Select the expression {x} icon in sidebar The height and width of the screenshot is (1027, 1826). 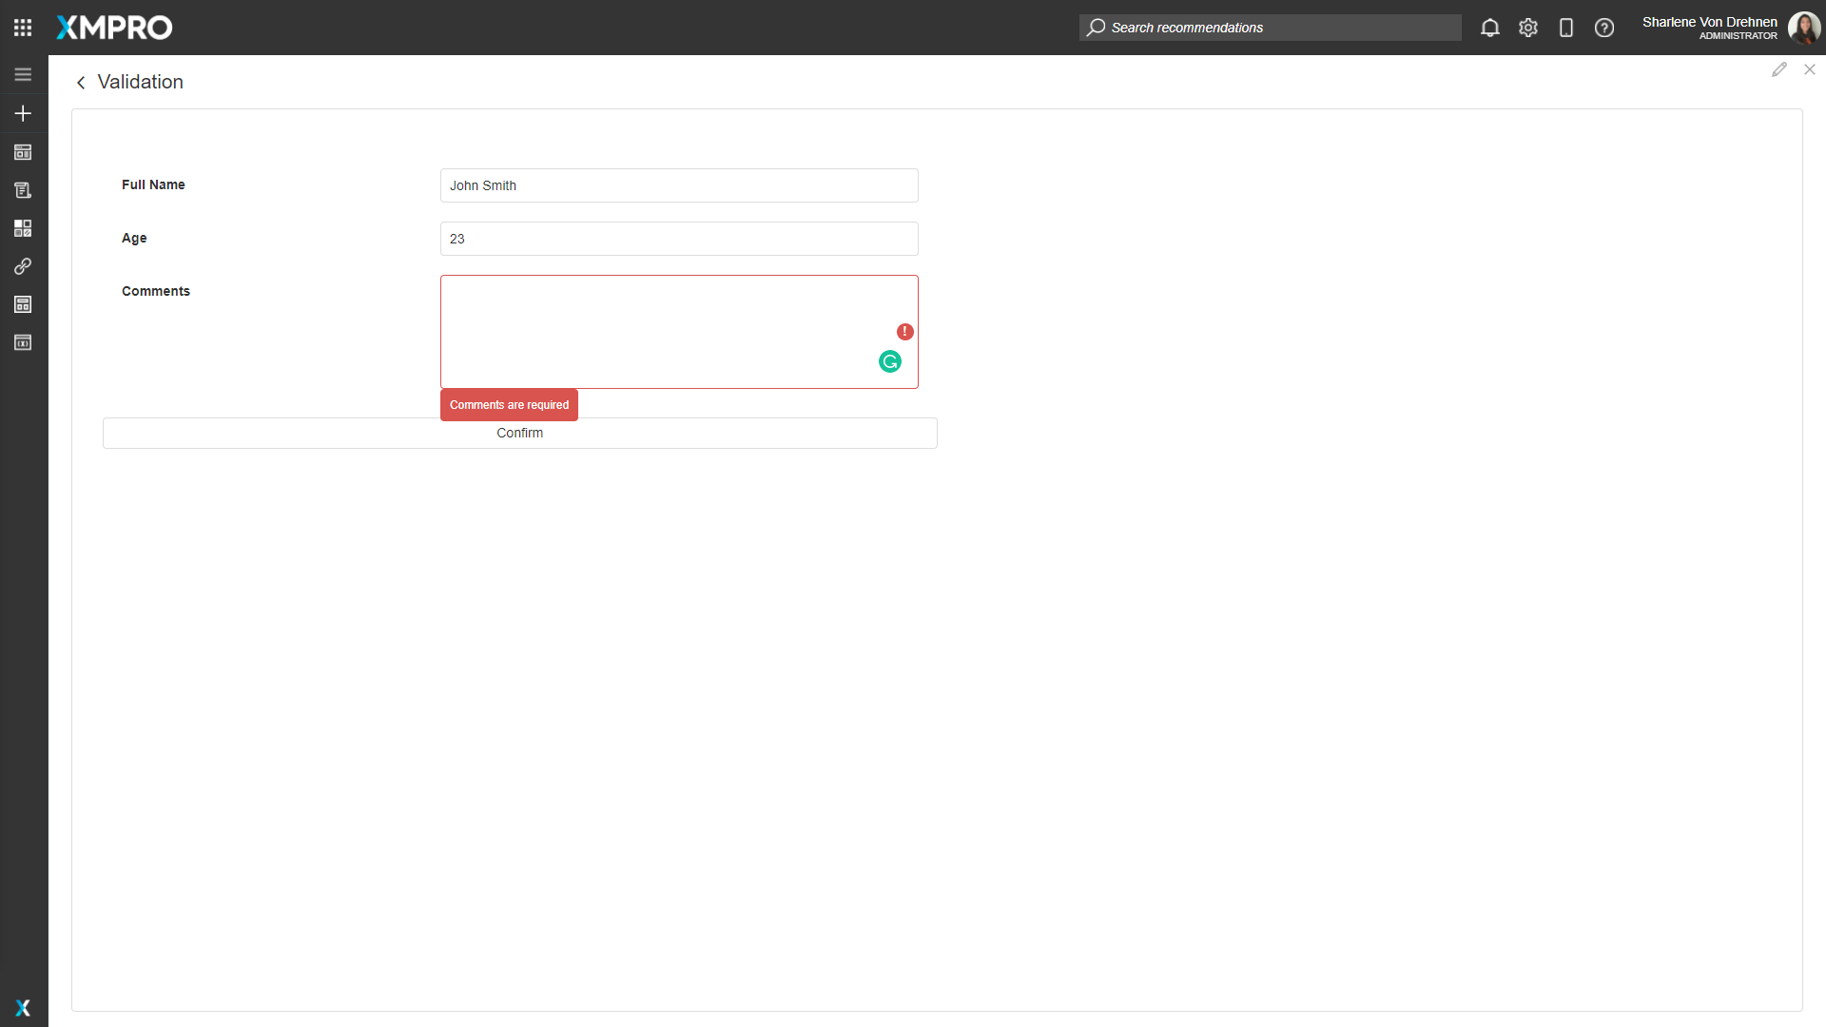[x=23, y=342]
